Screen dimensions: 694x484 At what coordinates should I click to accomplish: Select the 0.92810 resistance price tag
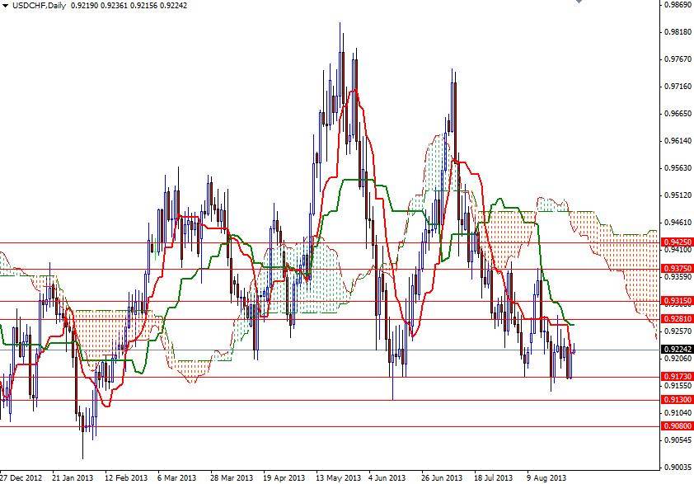pos(677,318)
